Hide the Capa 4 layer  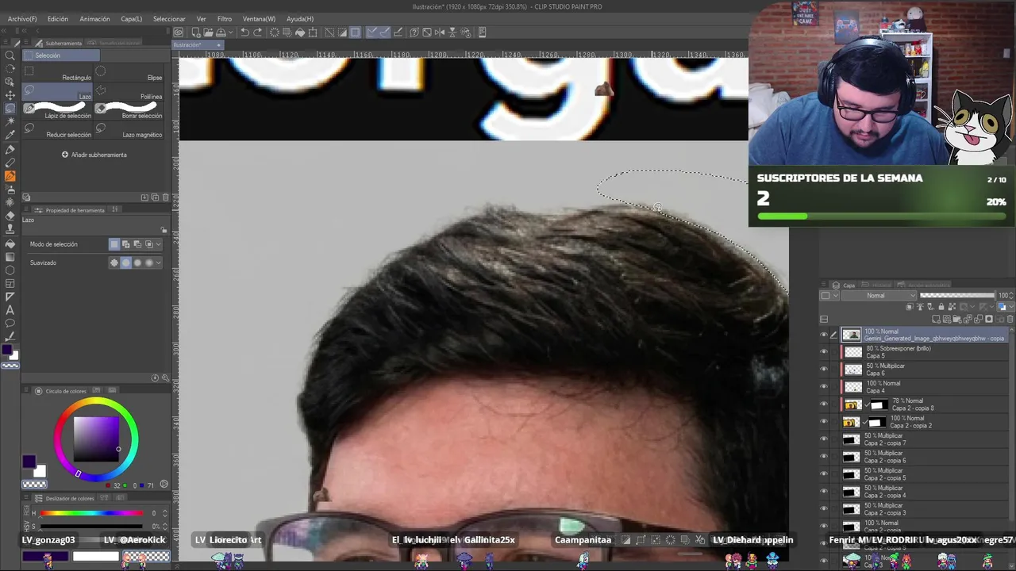click(x=823, y=387)
